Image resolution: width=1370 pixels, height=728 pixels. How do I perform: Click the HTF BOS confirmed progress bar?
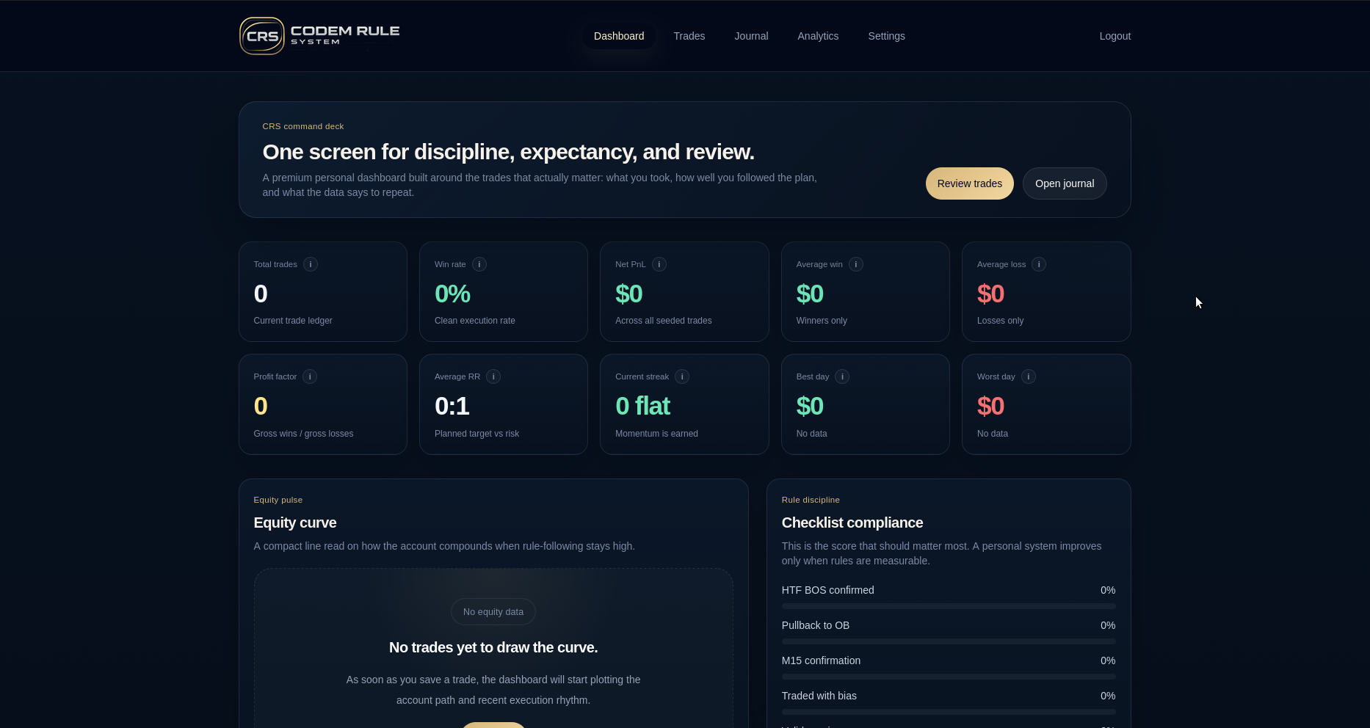tap(948, 606)
